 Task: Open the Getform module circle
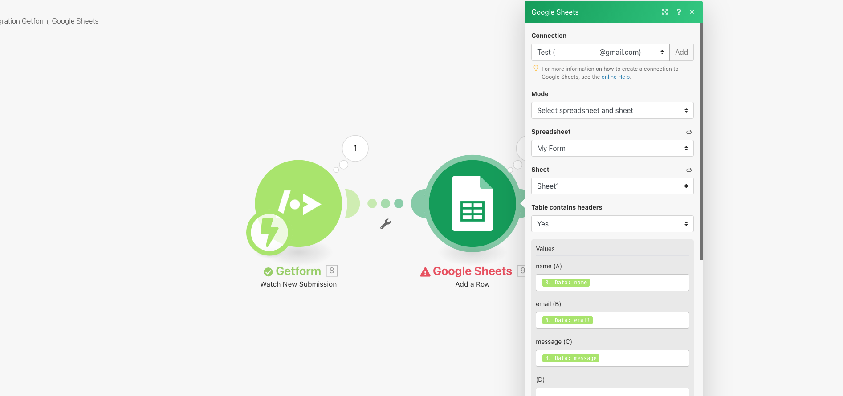click(298, 203)
